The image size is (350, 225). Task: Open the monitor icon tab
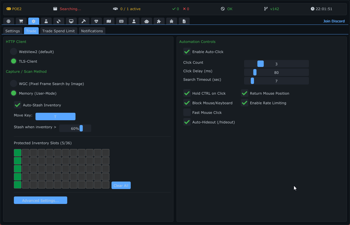pyautogui.click(x=71, y=21)
